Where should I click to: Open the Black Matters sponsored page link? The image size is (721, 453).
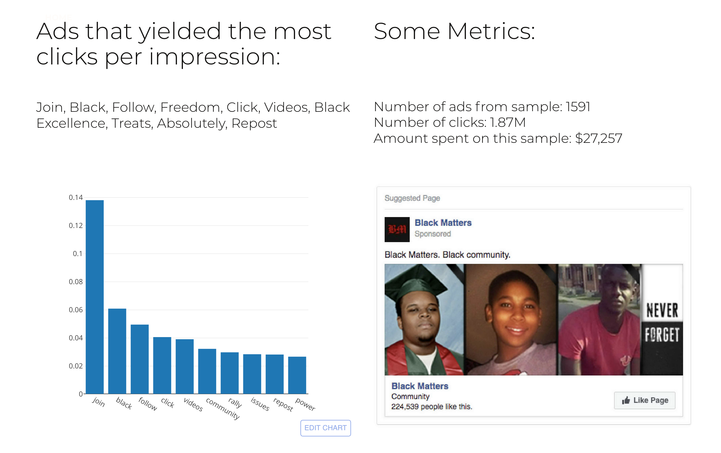[443, 223]
